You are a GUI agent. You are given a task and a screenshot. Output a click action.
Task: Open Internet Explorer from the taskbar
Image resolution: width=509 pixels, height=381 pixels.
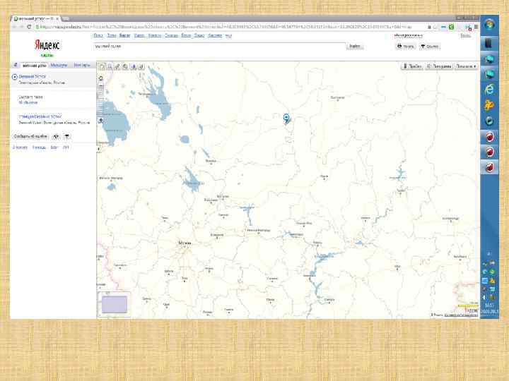click(489, 90)
